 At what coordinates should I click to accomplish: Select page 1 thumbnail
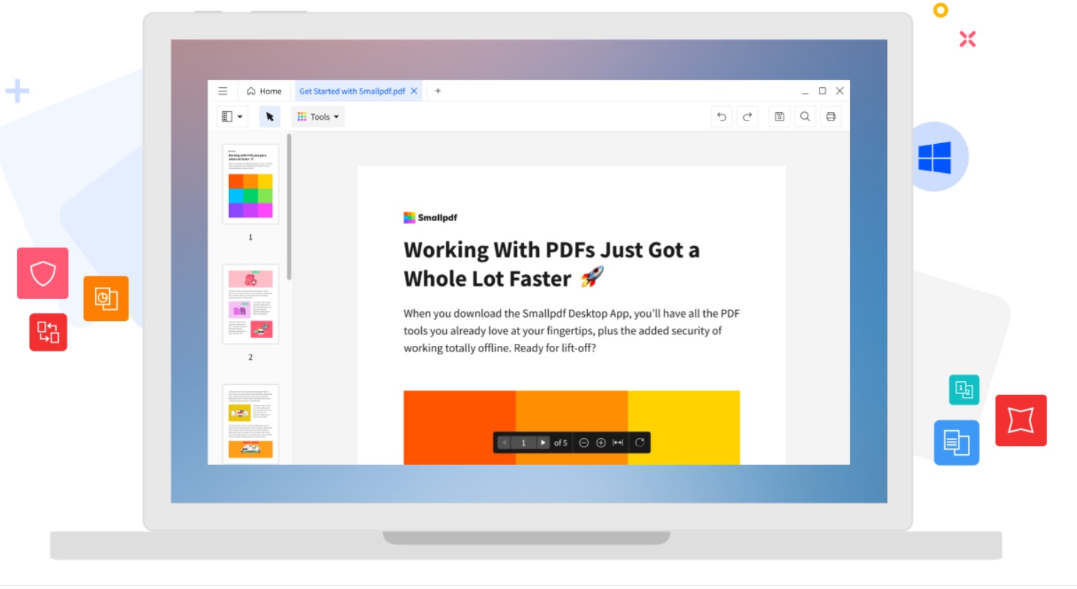point(250,184)
